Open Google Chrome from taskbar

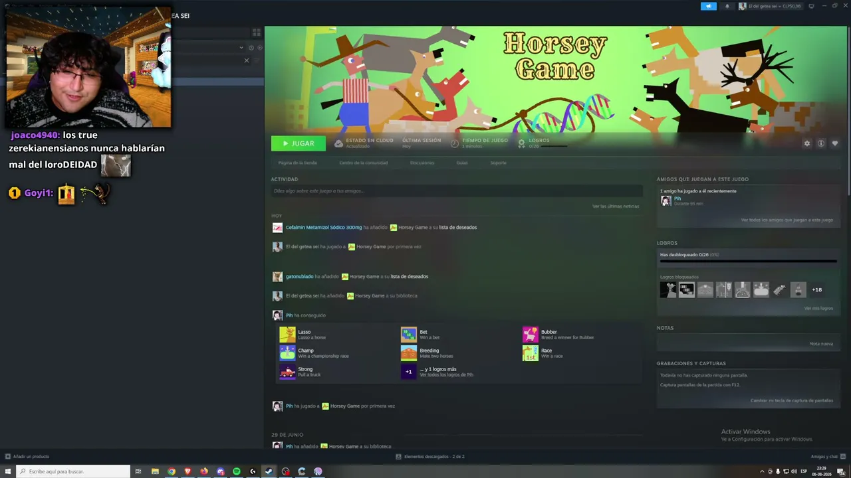172,471
